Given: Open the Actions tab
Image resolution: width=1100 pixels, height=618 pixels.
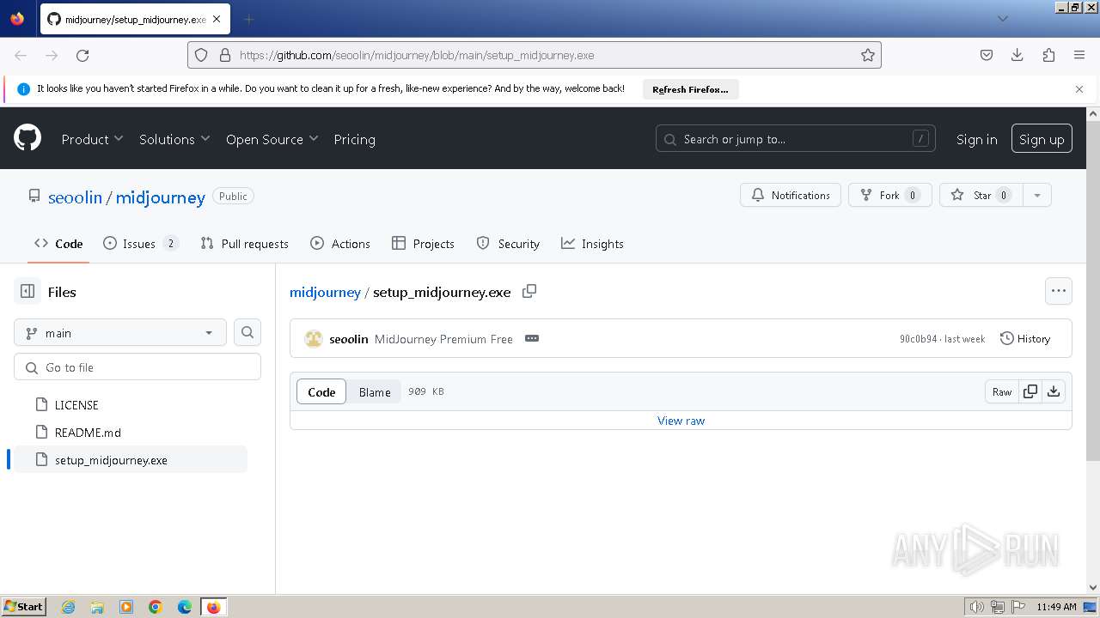Looking at the screenshot, I should [x=340, y=244].
